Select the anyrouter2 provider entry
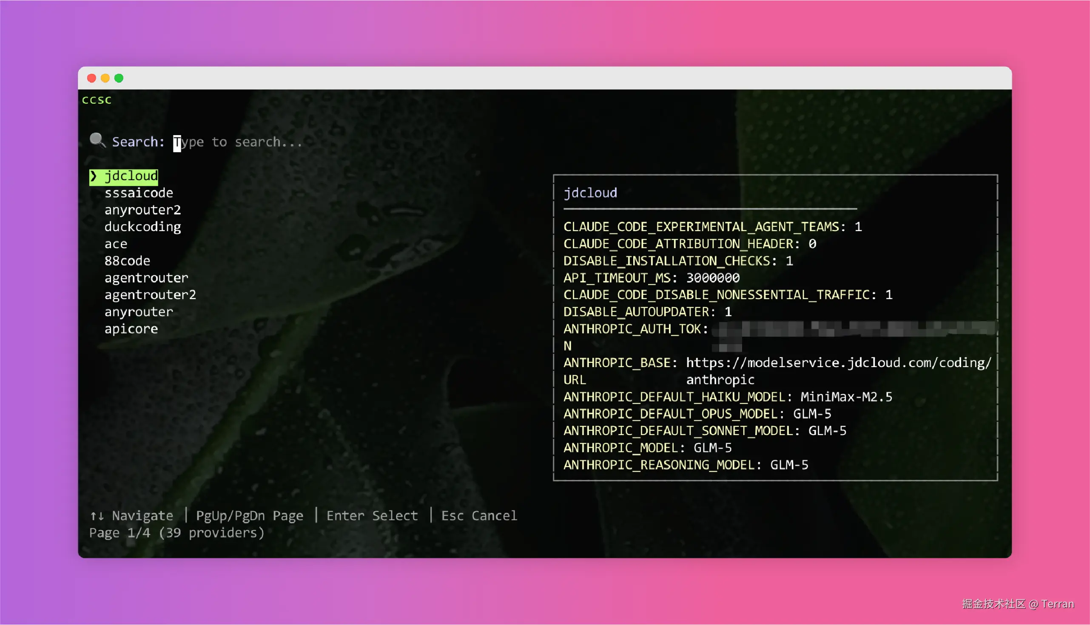Viewport: 1090px width, 625px height. pos(142,210)
